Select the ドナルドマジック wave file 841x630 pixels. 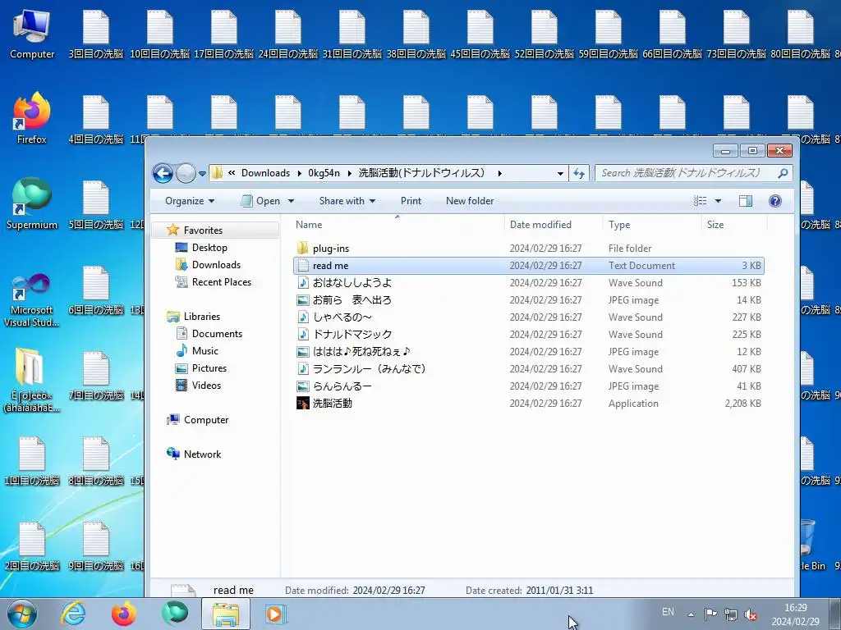point(528,335)
